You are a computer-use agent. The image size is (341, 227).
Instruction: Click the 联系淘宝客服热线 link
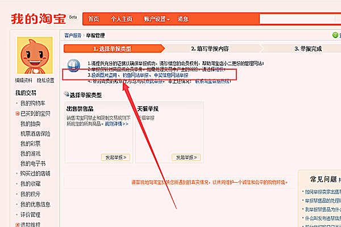coord(213,81)
